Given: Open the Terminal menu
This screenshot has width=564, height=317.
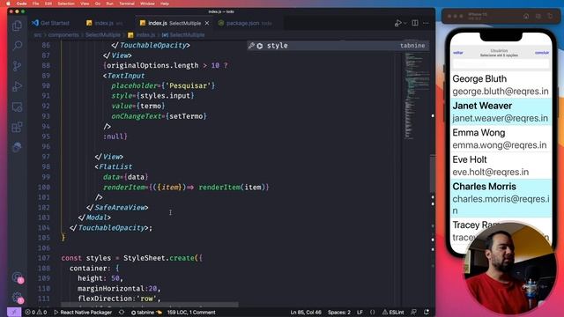Looking at the screenshot, I should click(x=127, y=4).
